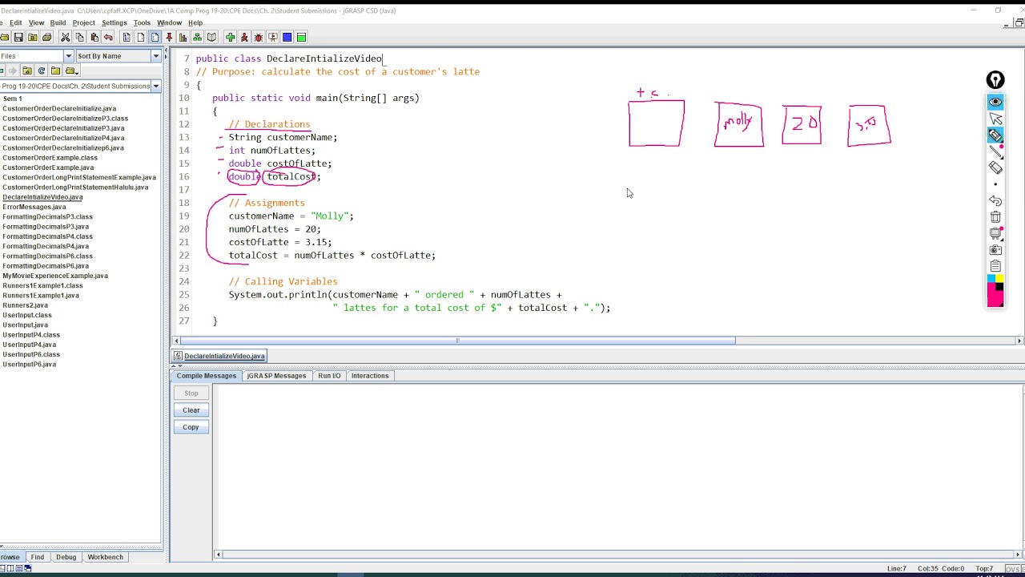Viewport: 1025px width, 577px height.
Task: Click the ladybug Debug icon
Action: 258,38
